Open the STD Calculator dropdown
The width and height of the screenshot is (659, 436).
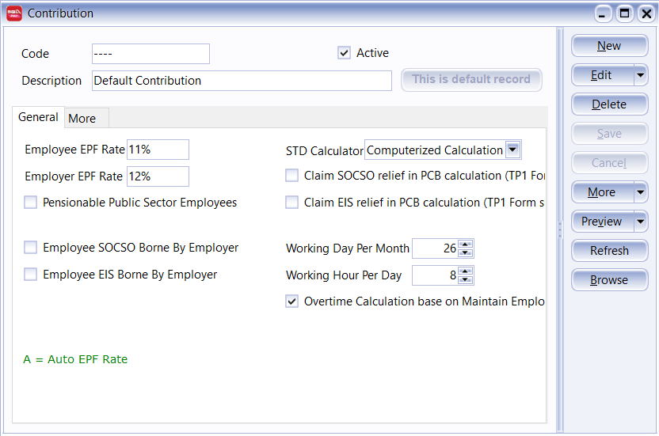tap(512, 150)
